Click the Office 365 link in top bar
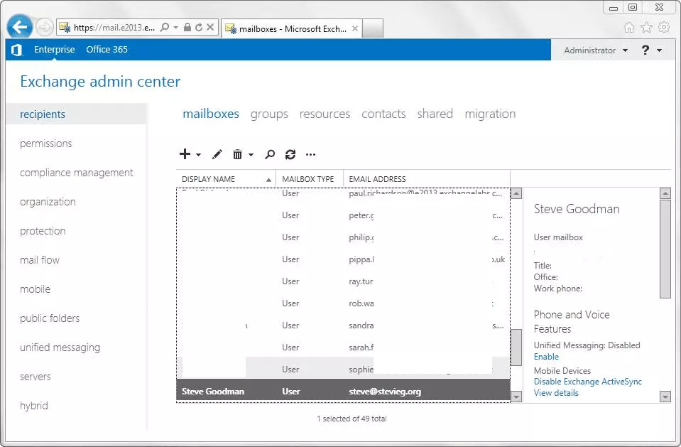 click(x=107, y=50)
